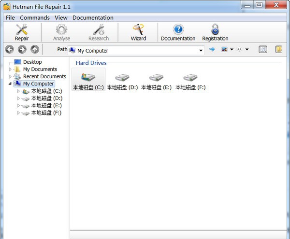Viewport: 290px width, 239px height.
Task: Click the Hetman File Repair title bar icon
Action: [7, 7]
